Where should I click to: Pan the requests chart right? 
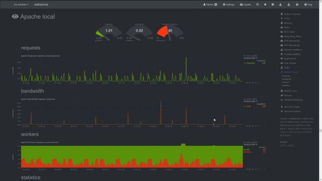click(x=253, y=82)
